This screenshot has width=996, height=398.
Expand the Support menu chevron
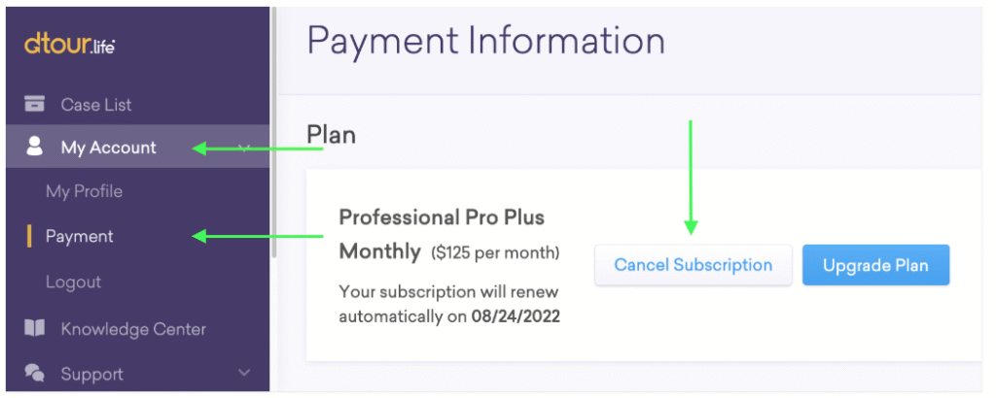coord(244,373)
